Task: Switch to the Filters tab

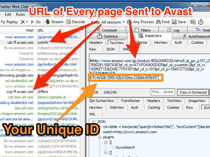Action: coord(142,30)
